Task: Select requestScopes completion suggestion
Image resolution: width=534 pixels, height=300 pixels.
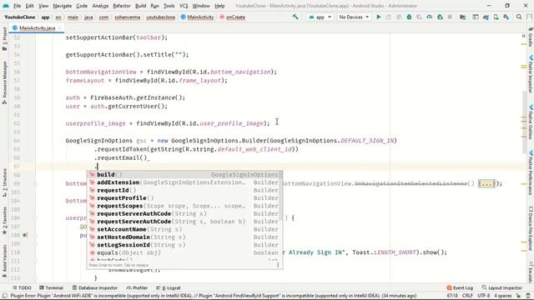Action: click(184, 206)
